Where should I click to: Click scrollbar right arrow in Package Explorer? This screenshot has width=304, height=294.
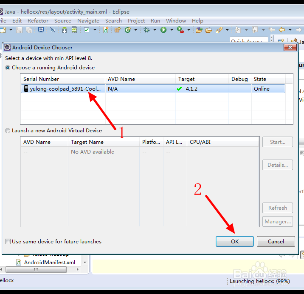pos(78,269)
